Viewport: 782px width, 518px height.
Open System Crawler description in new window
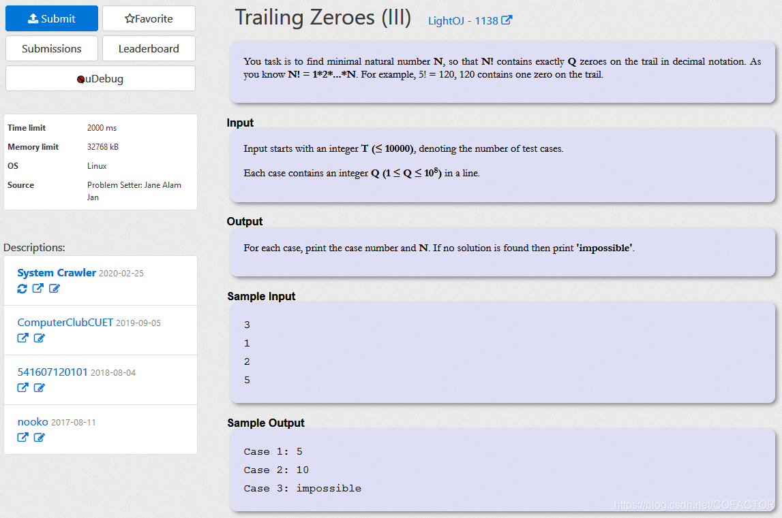pyautogui.click(x=38, y=289)
